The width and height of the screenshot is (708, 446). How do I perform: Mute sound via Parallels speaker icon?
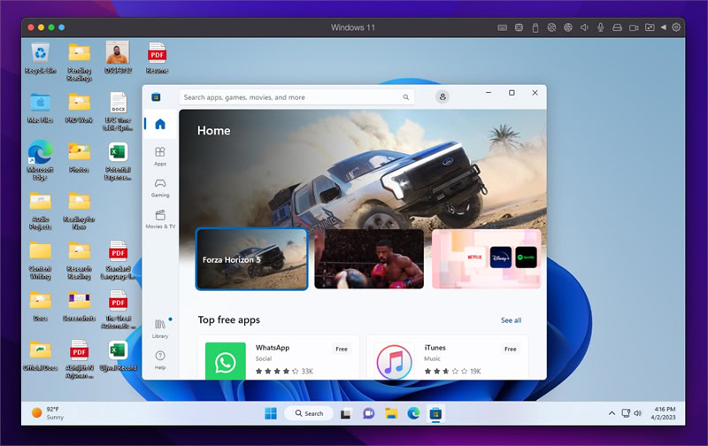(584, 27)
